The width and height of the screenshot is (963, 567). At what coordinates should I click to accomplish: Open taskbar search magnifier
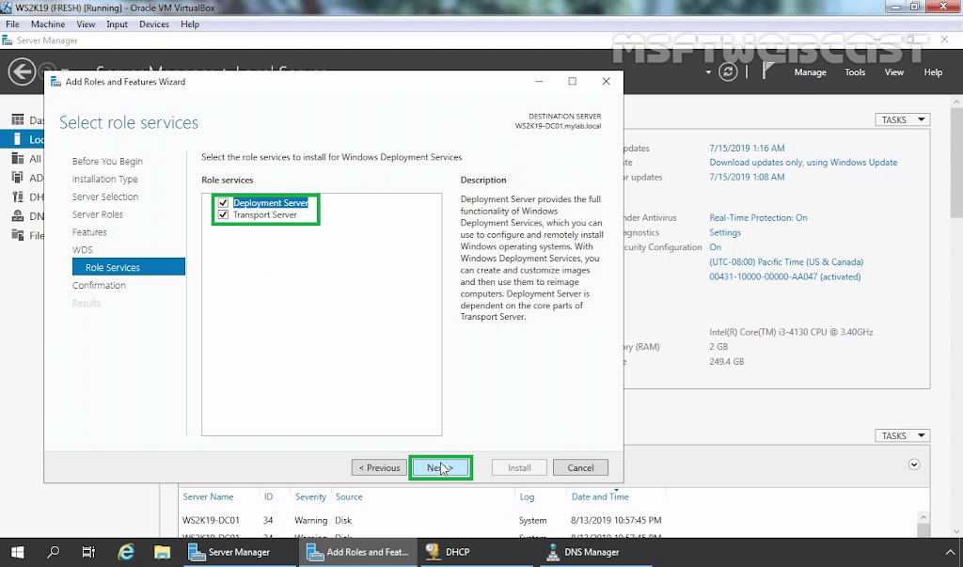pyautogui.click(x=54, y=552)
